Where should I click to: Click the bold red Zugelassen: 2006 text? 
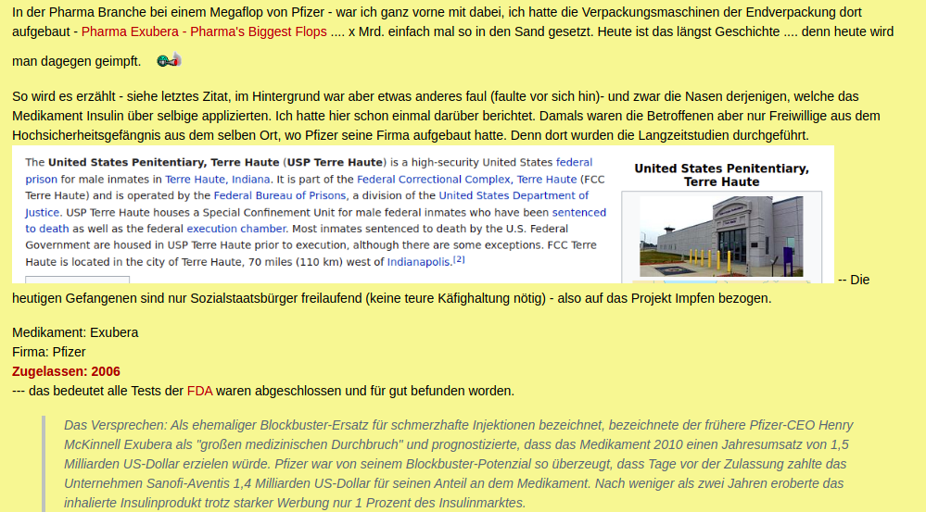coord(66,371)
